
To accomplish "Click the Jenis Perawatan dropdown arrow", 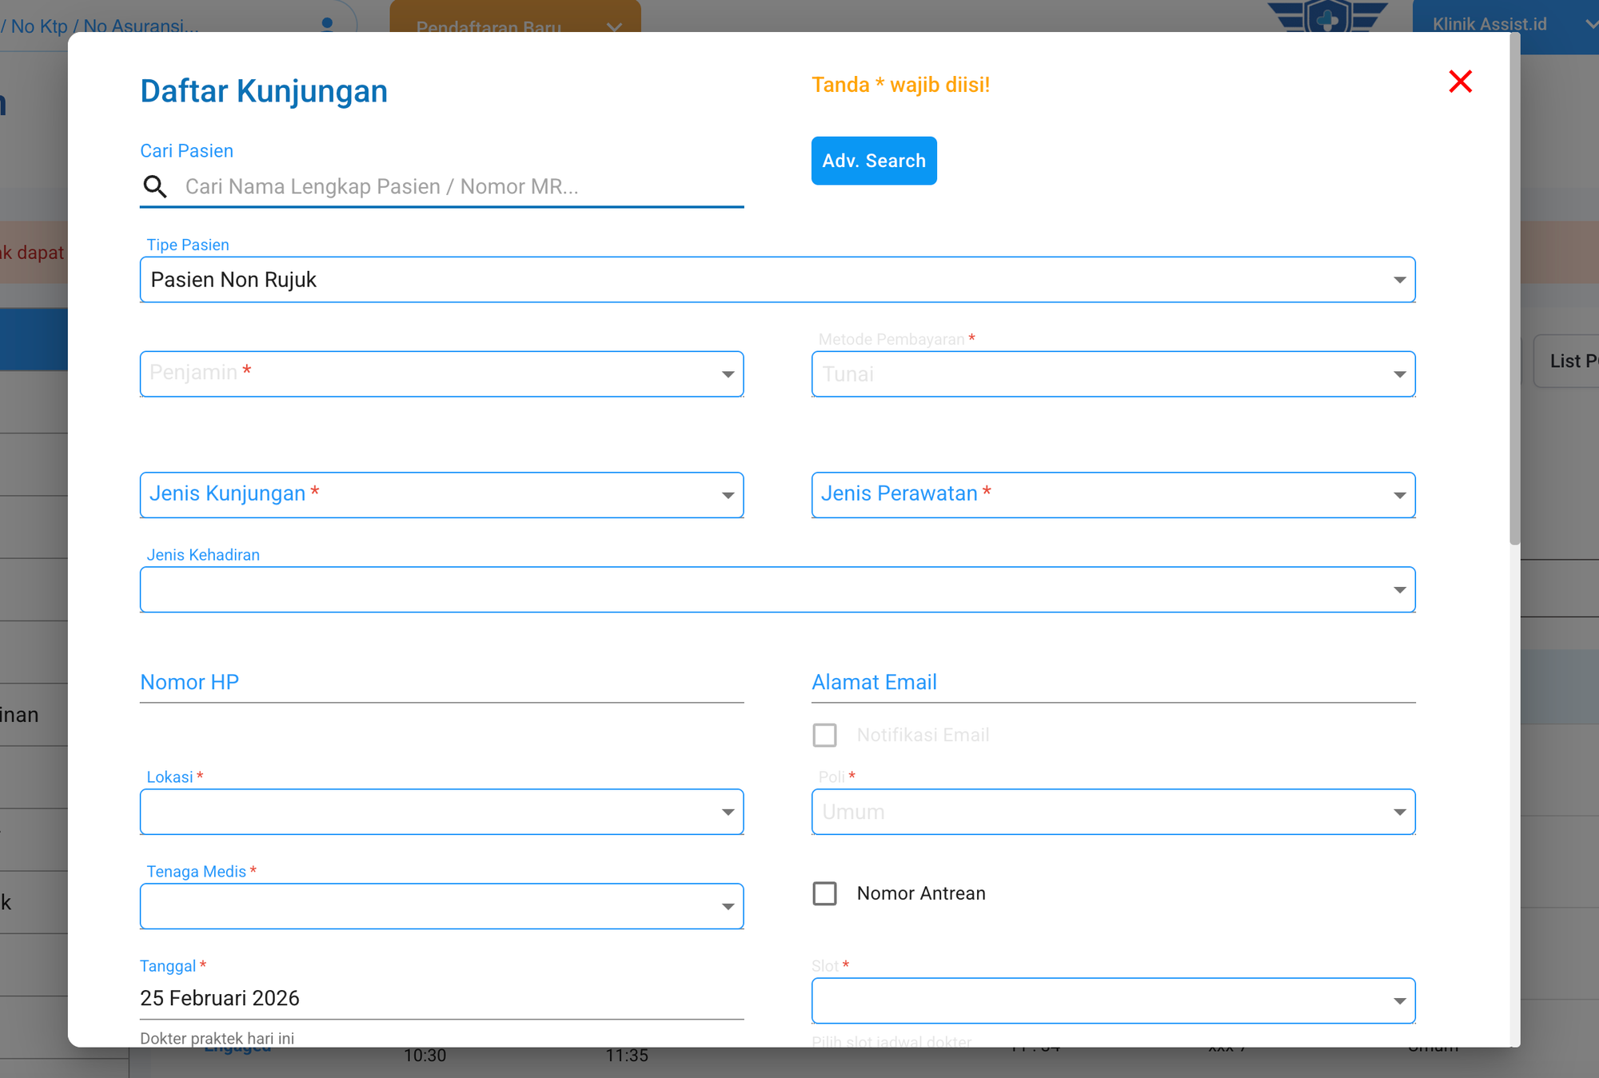I will pyautogui.click(x=1399, y=495).
